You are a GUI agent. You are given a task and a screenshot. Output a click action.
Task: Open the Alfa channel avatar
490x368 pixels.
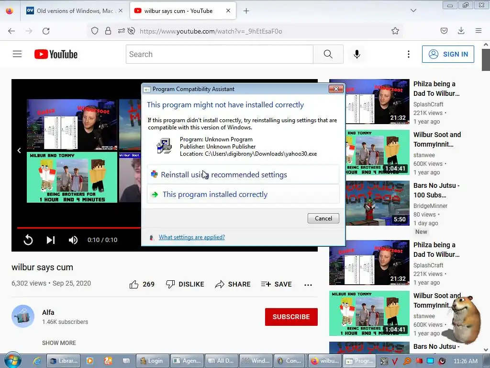click(23, 316)
